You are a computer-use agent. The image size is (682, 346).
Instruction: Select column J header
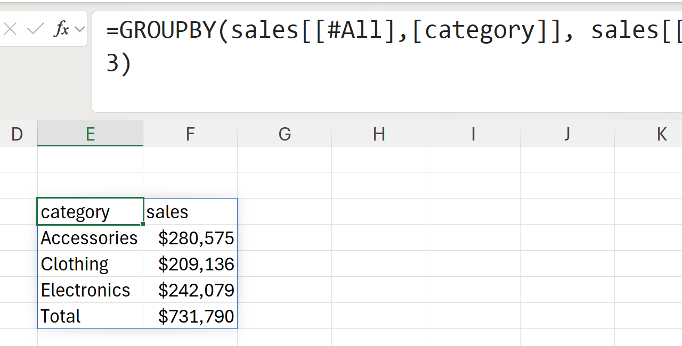tap(567, 134)
